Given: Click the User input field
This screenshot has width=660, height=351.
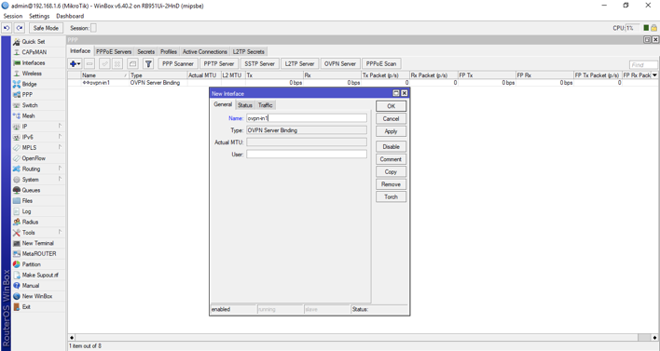Looking at the screenshot, I should 307,155.
